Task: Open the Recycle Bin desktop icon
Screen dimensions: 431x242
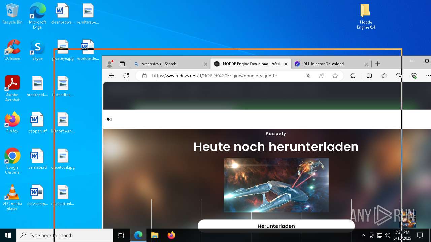Action: pos(12,14)
